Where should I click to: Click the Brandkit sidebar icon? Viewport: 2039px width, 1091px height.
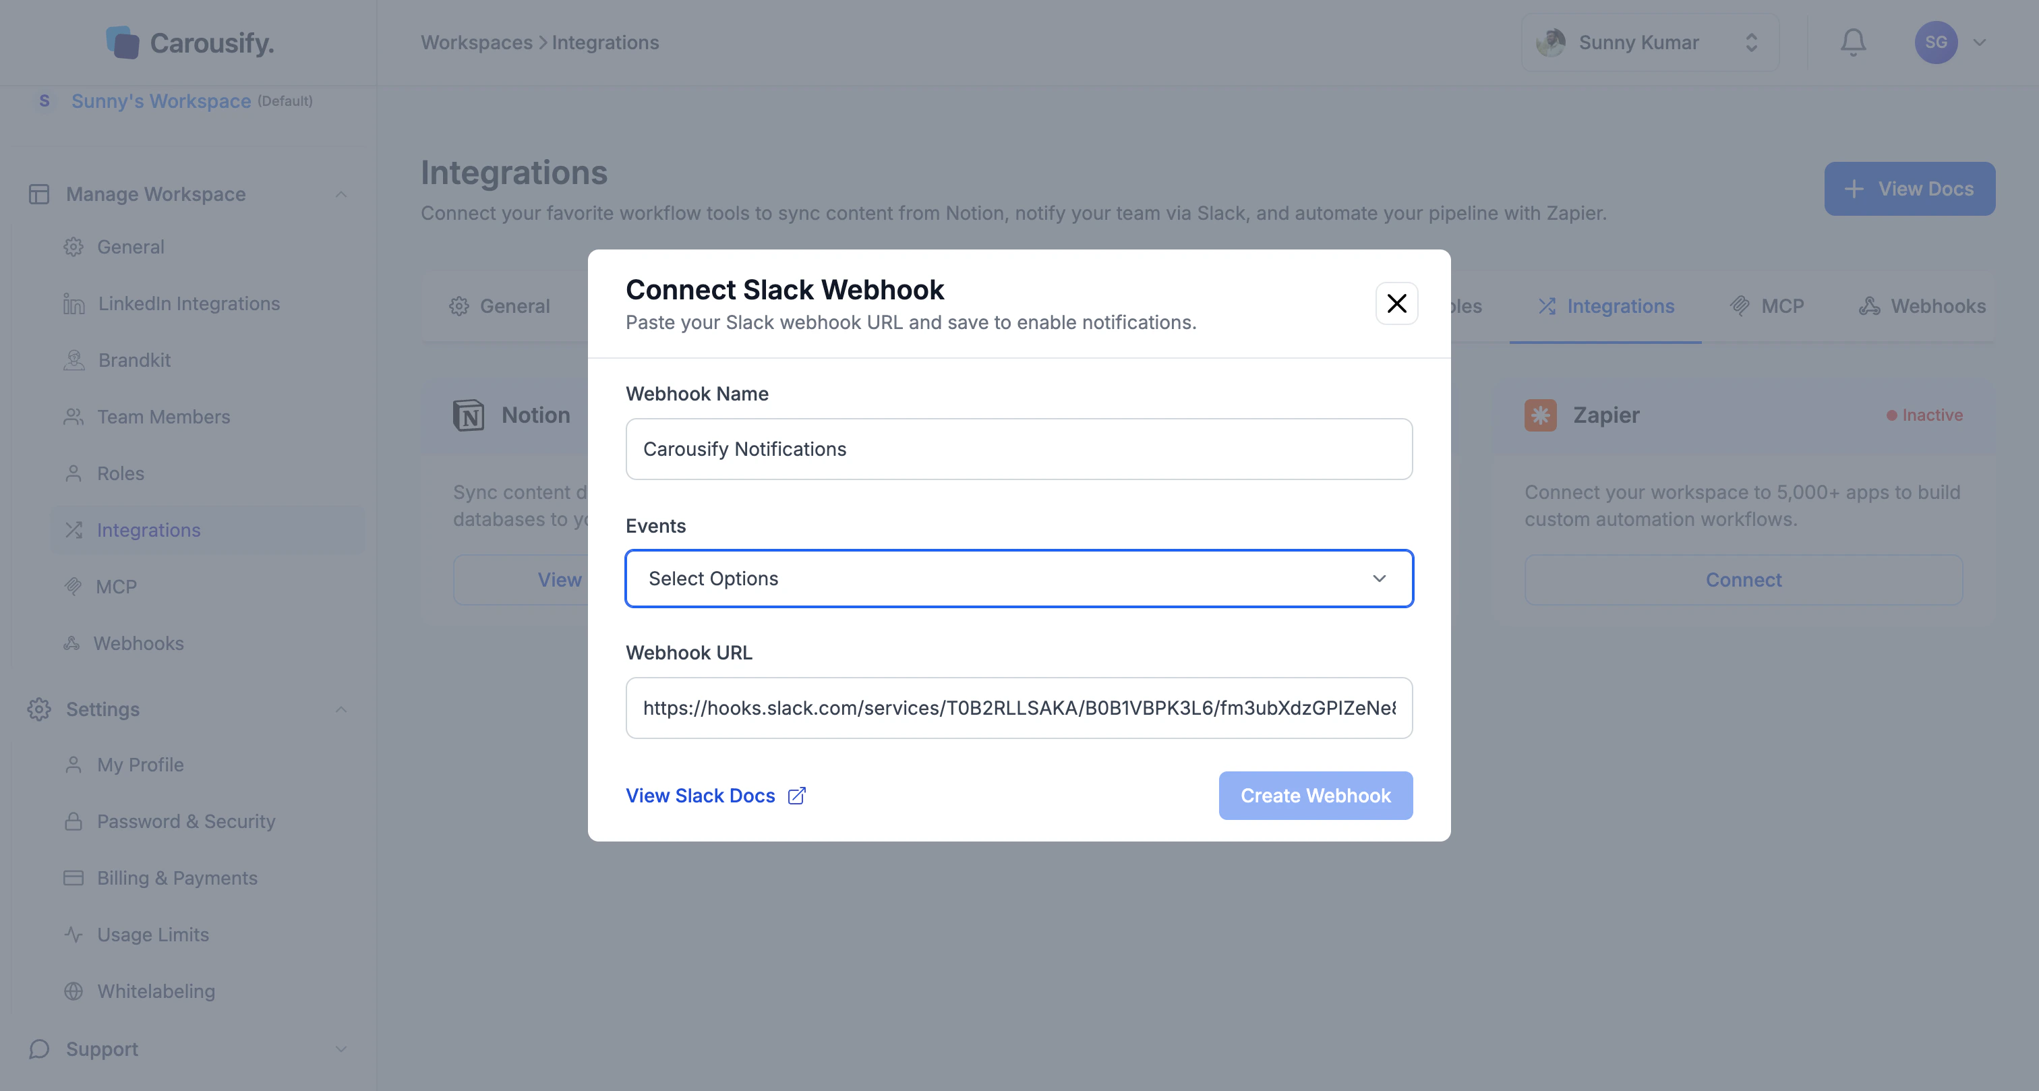73,360
